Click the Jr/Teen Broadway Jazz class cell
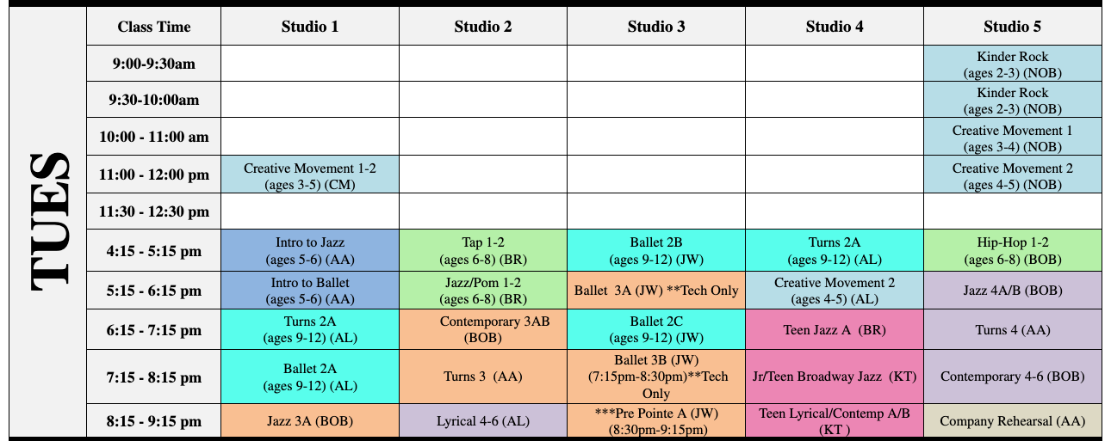Viewport: 1111px width, 441px height. [x=835, y=377]
